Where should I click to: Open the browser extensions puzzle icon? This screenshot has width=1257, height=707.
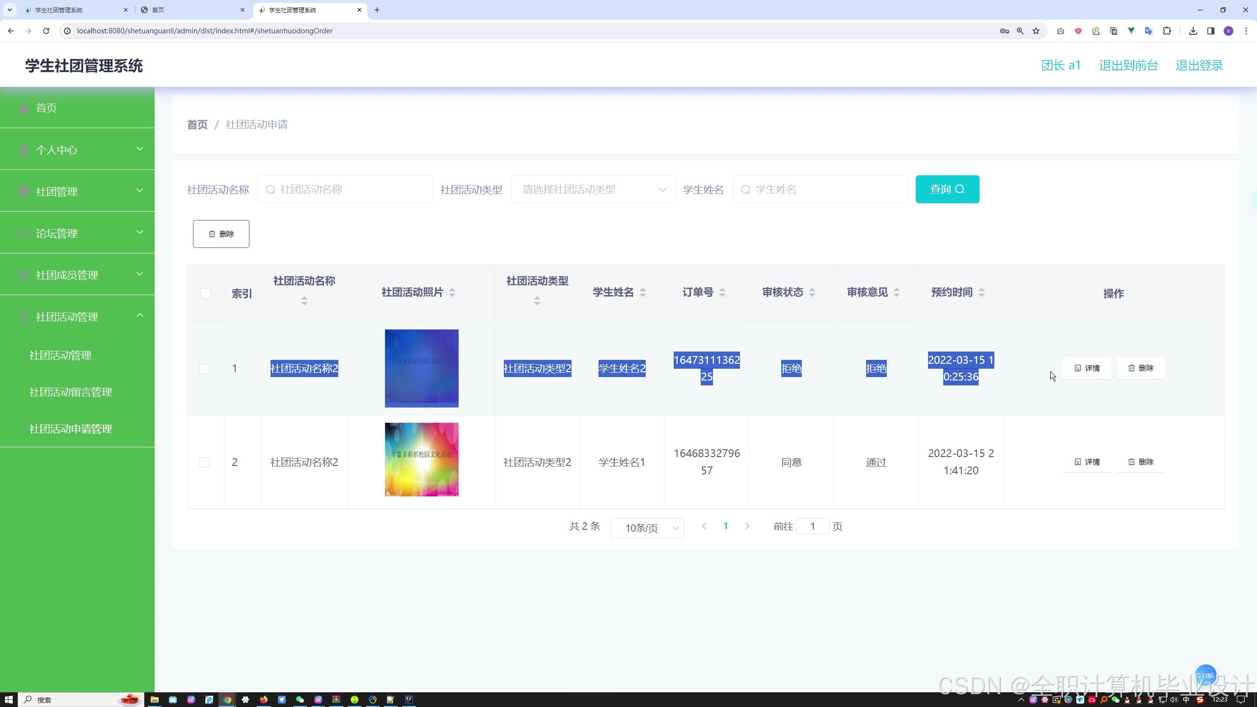(1167, 31)
